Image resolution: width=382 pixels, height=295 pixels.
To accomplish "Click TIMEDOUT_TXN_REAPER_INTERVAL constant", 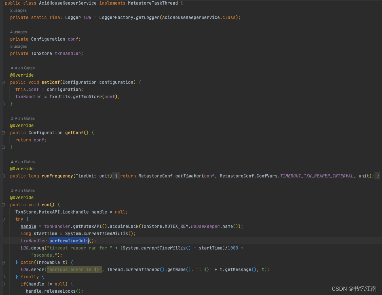I will [317, 176].
